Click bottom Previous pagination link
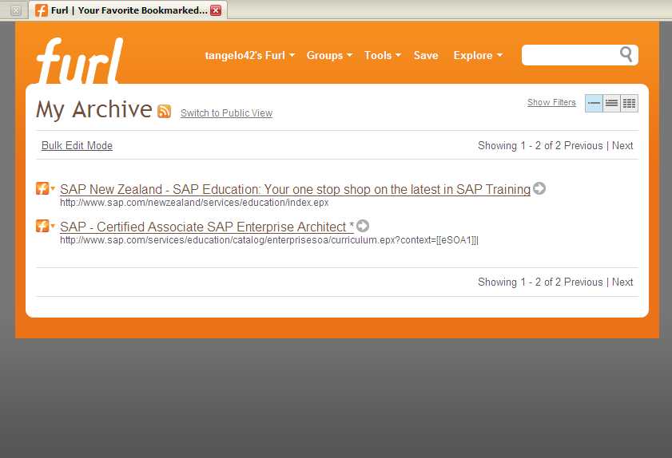 pos(583,282)
